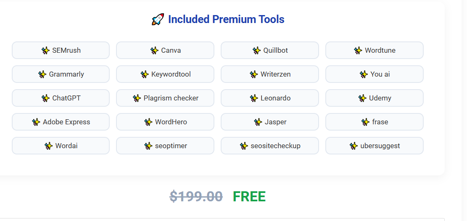Open the Adobe Express chip
467x221 pixels.
click(x=61, y=122)
